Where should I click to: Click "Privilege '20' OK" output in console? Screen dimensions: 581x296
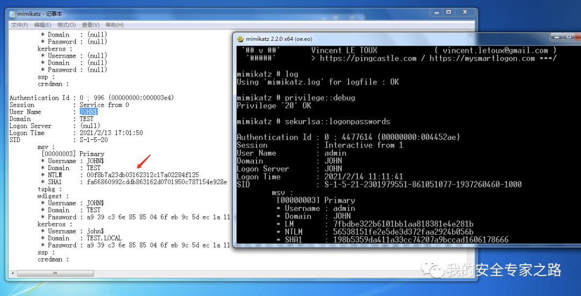coord(274,106)
